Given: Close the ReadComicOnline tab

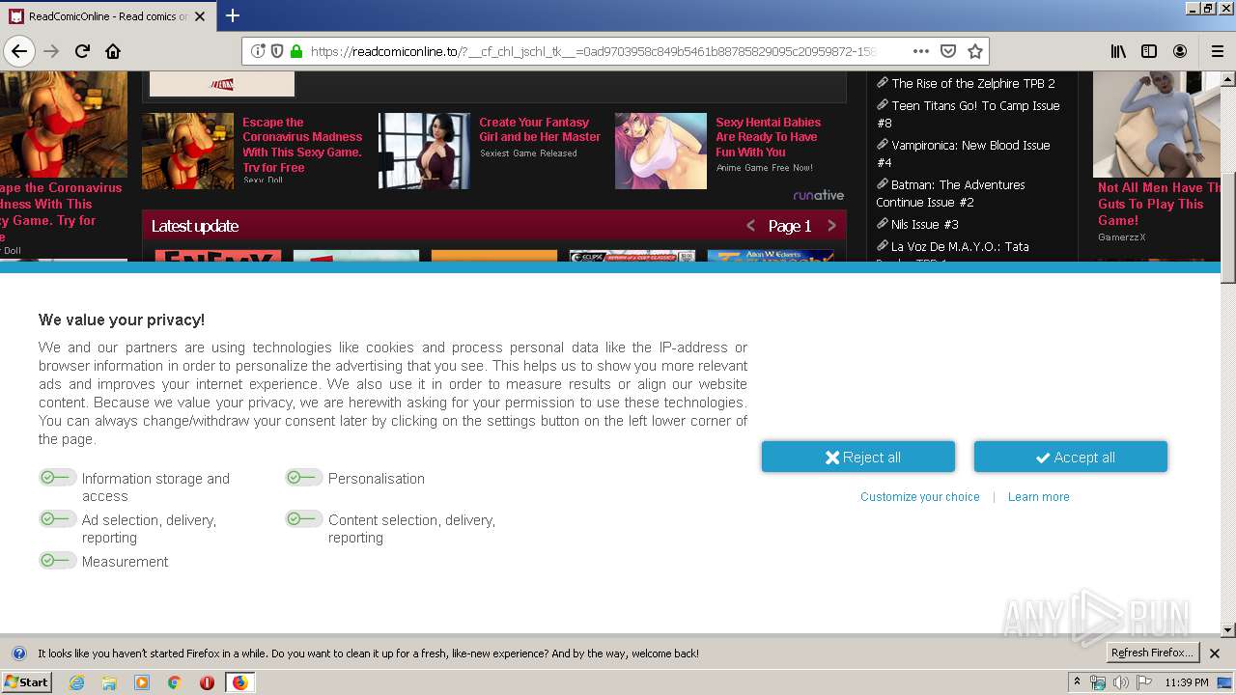Looking at the screenshot, I should click(x=200, y=16).
